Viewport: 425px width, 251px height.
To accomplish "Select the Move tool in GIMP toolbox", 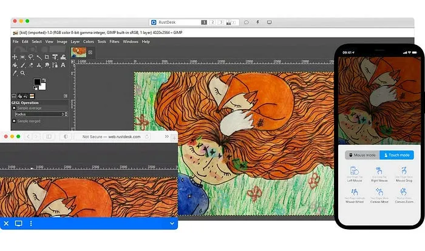I will (x=15, y=57).
